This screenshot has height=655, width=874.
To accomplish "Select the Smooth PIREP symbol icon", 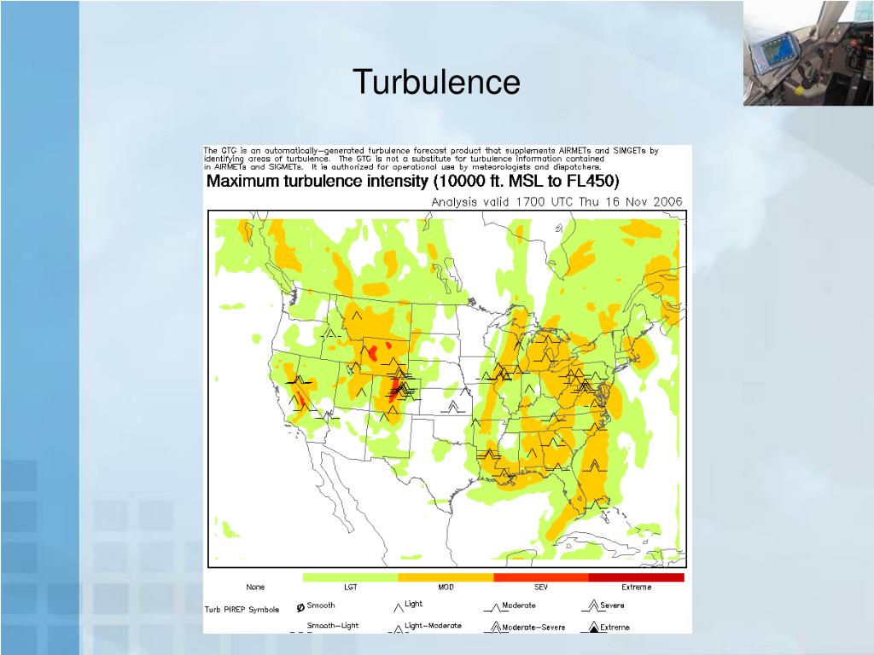I will click(x=300, y=607).
